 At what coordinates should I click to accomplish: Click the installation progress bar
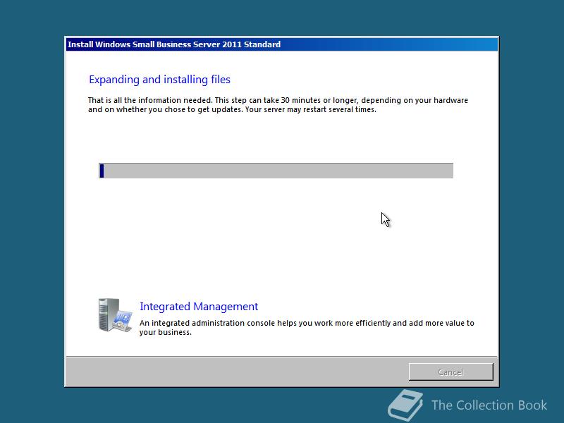tap(276, 171)
